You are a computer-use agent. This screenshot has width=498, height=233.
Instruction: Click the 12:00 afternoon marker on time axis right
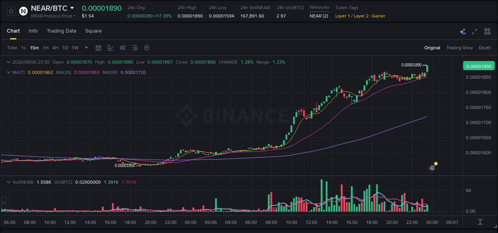pyautogui.click(x=311, y=222)
